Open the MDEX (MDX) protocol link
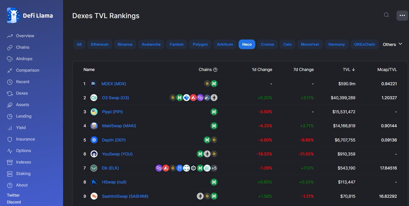 [x=113, y=84]
